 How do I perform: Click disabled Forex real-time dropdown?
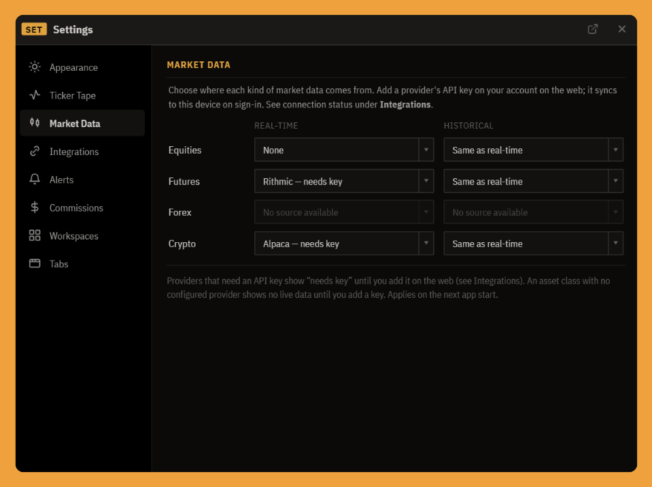(x=344, y=212)
